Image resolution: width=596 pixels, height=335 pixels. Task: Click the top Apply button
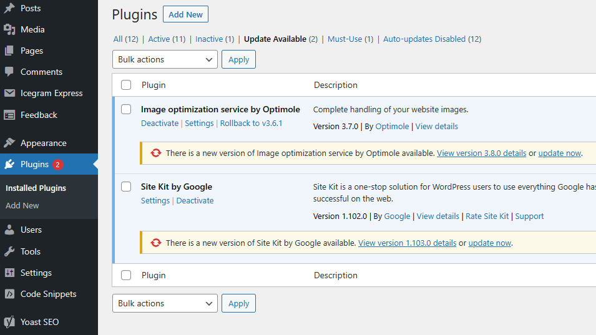tap(238, 59)
